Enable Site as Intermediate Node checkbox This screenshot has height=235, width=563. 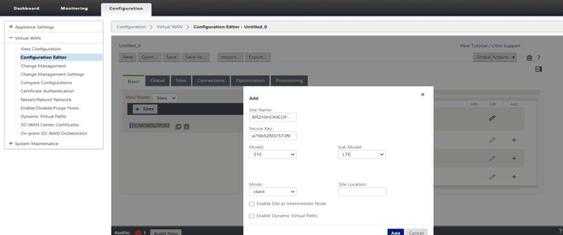pos(252,204)
